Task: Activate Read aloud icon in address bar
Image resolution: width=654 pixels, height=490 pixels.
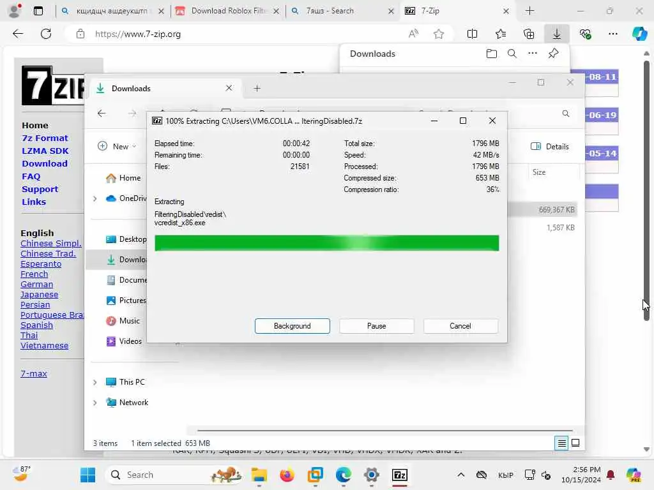Action: tap(413, 34)
